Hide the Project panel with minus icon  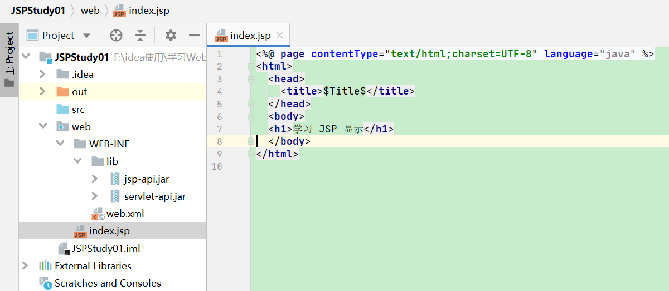click(x=194, y=36)
